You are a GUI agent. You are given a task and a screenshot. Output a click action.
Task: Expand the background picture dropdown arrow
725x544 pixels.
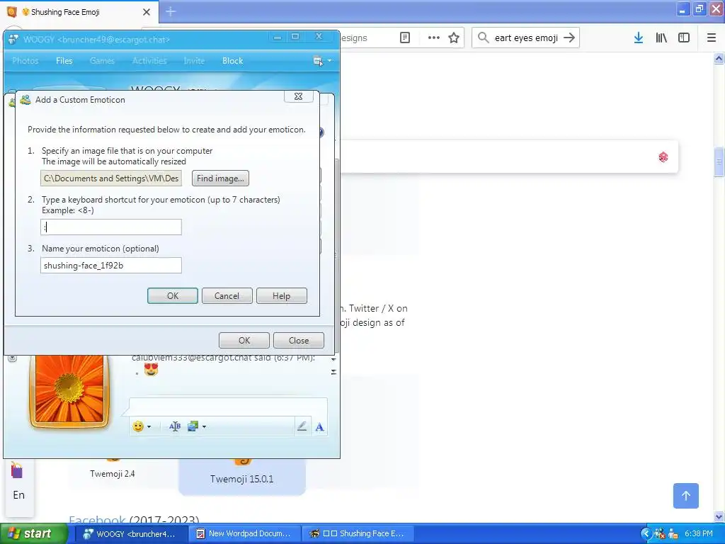click(x=204, y=426)
